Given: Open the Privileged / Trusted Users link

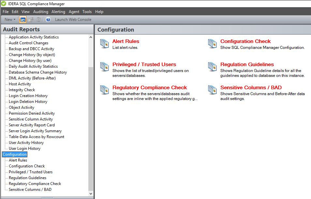Looking at the screenshot, I should 144,64.
